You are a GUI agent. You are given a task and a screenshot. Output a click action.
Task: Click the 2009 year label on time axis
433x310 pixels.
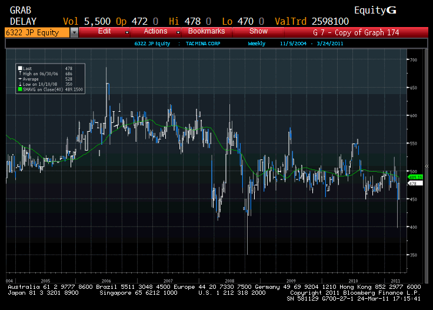click(x=291, y=281)
